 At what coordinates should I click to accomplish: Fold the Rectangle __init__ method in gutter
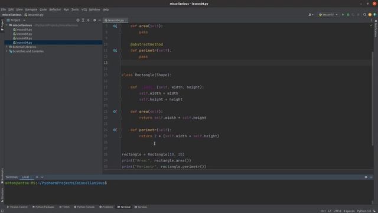120,87
